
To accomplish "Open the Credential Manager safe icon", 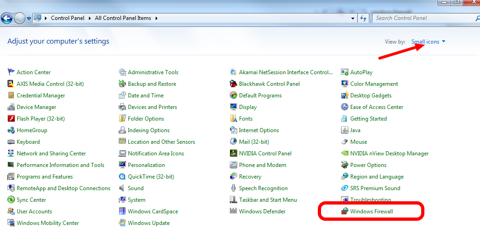I will [11, 96].
